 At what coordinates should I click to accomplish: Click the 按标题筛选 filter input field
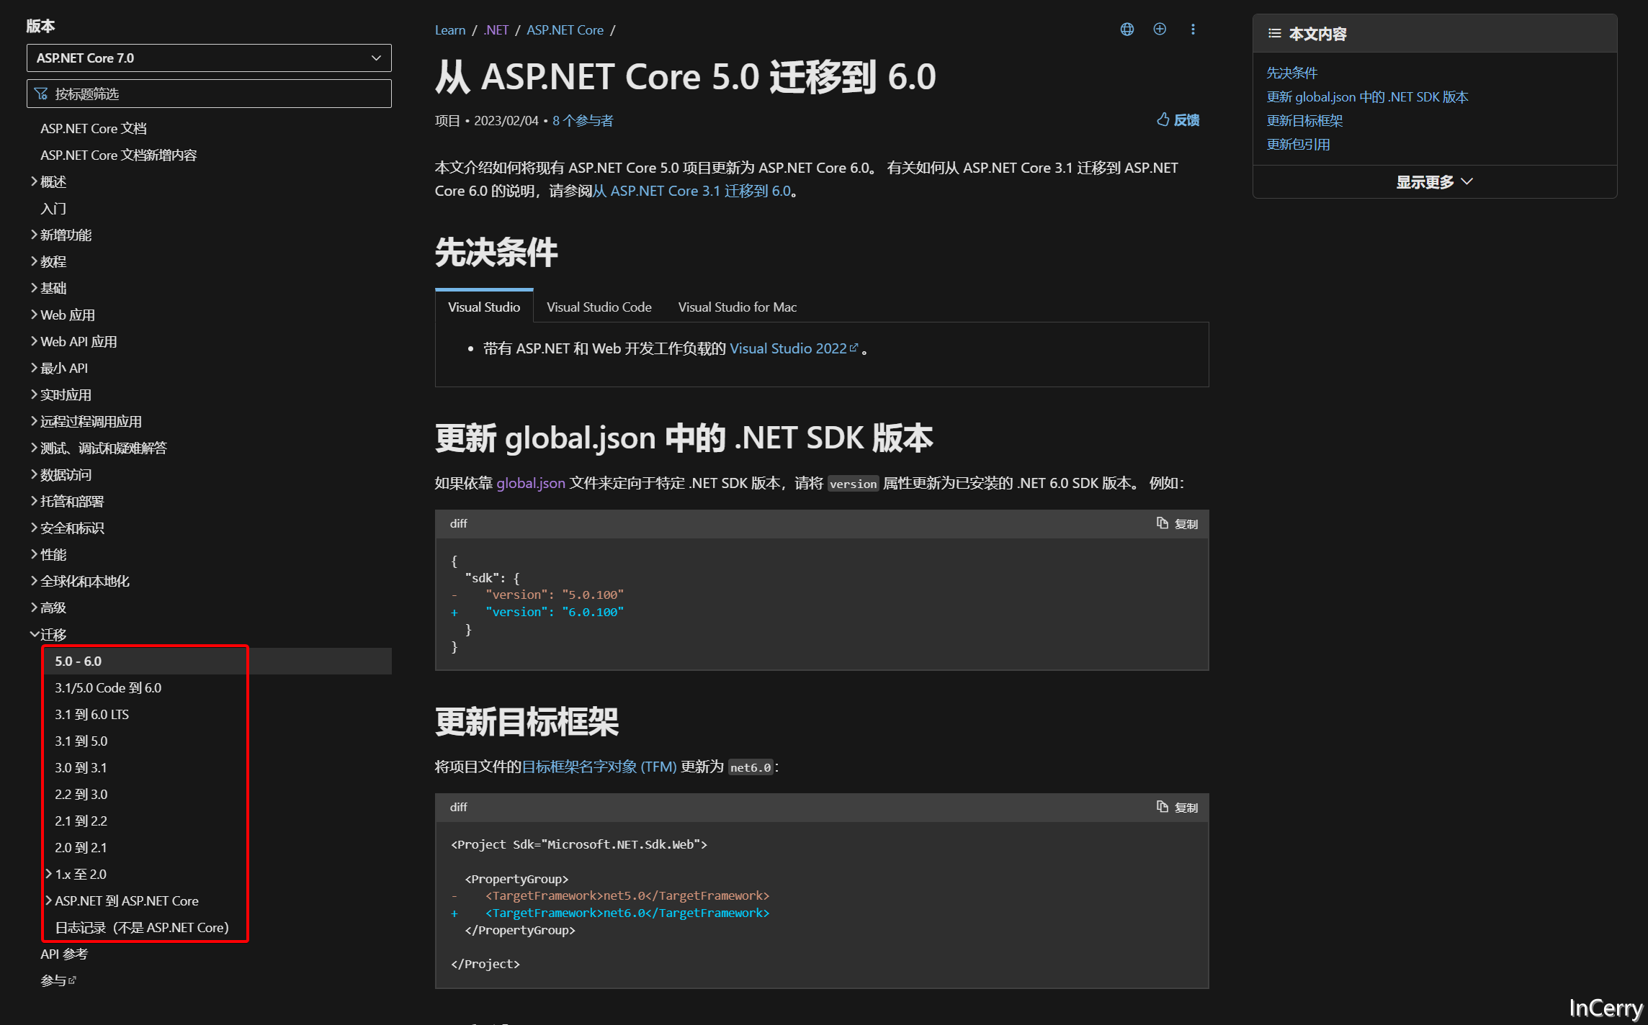click(x=209, y=94)
